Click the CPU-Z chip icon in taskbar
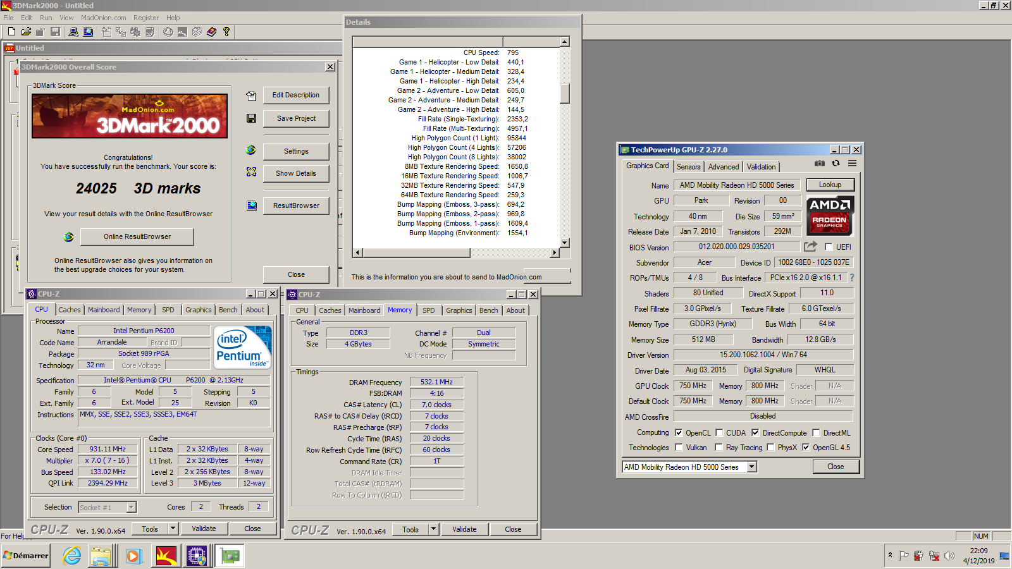Screen dimensions: 1012x569 pyautogui.click(x=197, y=556)
